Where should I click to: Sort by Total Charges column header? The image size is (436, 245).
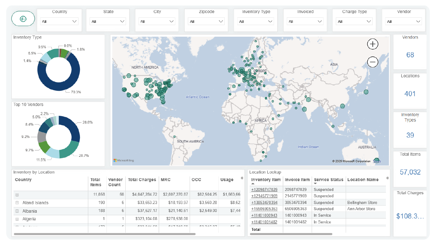click(142, 180)
